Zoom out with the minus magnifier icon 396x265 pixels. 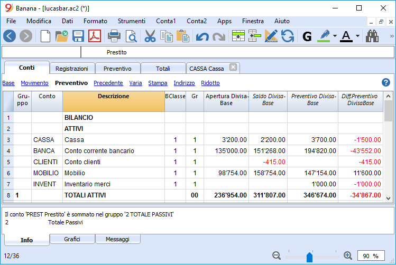click(x=277, y=255)
